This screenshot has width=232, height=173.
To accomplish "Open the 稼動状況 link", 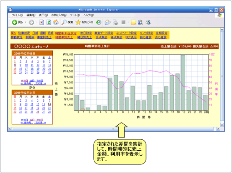I will coord(17,37).
